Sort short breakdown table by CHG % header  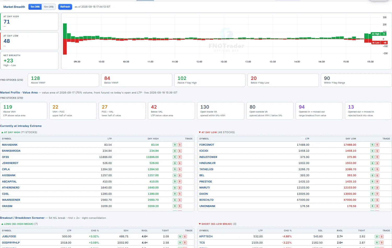coord(288,231)
